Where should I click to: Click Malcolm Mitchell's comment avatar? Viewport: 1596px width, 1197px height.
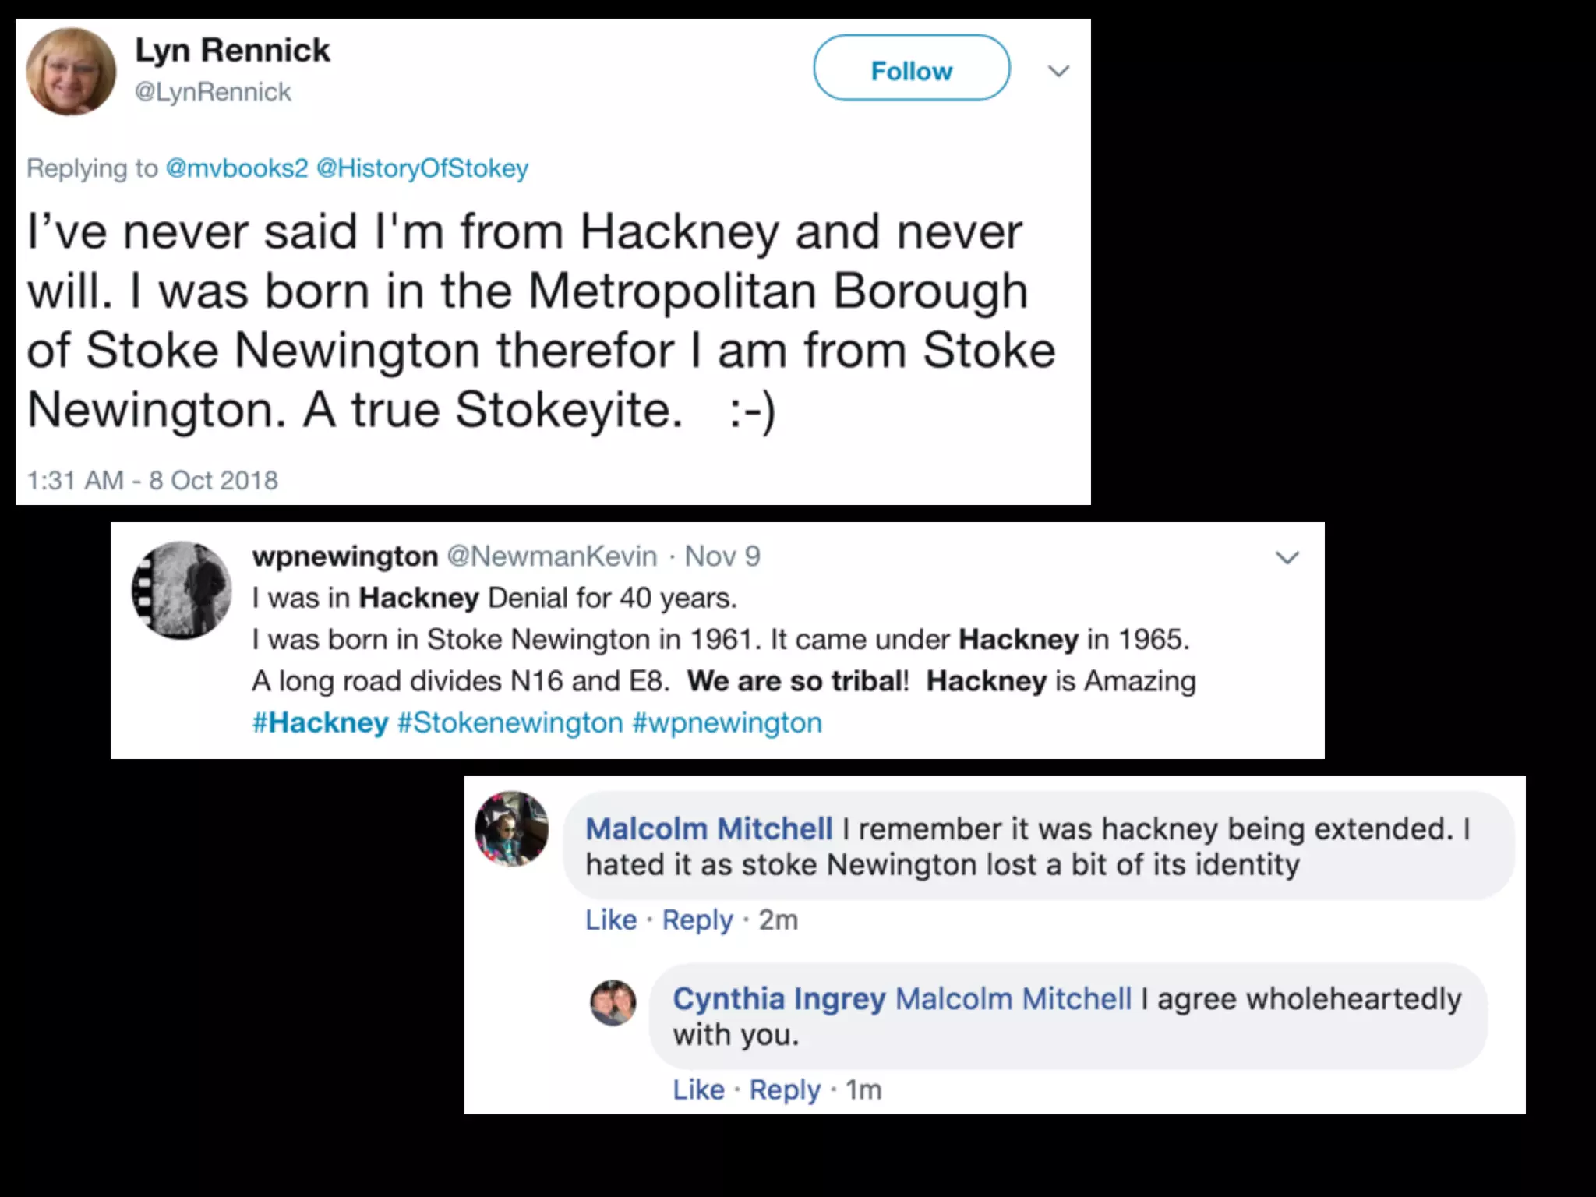point(512,828)
